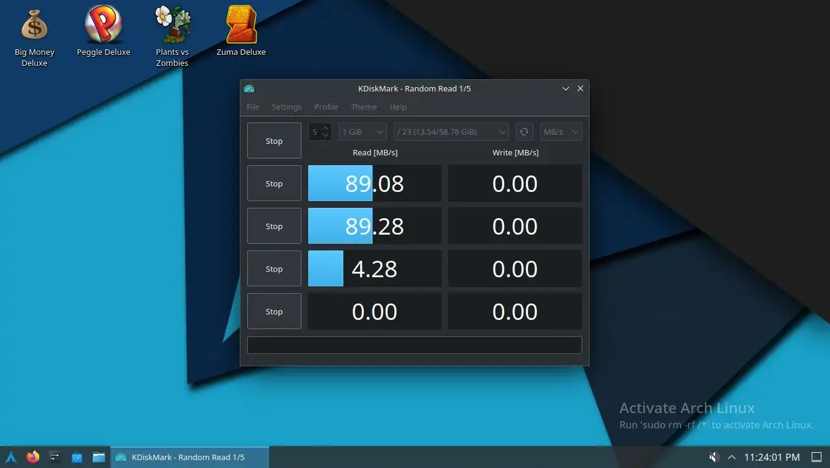Click the 0.00 write value beside 4.28
The width and height of the screenshot is (830, 468).
click(x=515, y=269)
